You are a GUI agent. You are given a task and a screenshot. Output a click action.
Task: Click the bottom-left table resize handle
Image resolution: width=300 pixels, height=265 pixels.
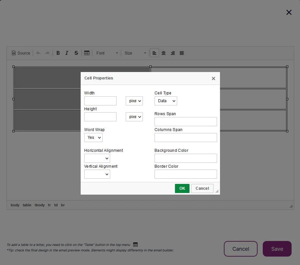click(x=13, y=131)
